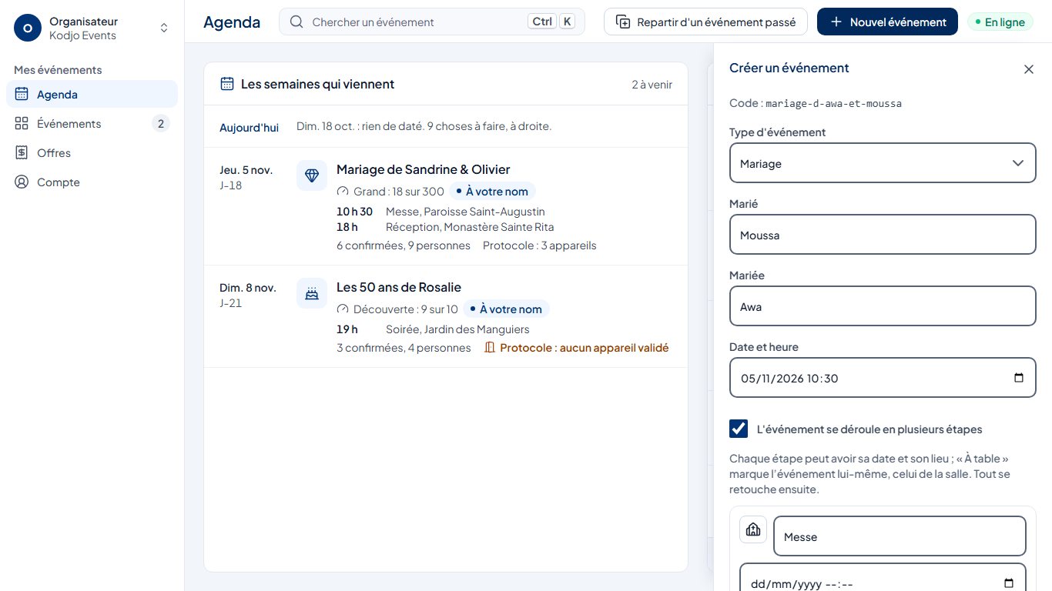
Task: Click the Nouvel événement button
Action: [x=887, y=22]
